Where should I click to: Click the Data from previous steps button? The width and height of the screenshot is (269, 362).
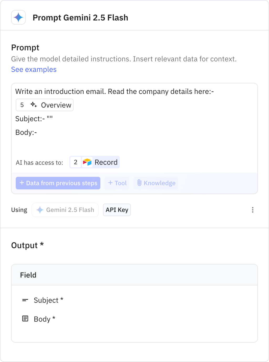[58, 183]
